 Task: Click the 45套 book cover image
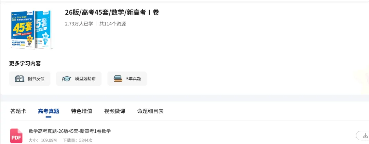click(23, 29)
